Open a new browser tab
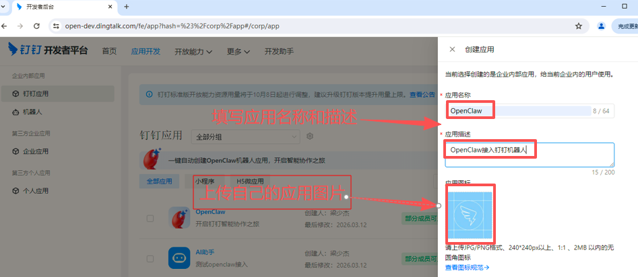This screenshot has height=277, width=638. [127, 7]
